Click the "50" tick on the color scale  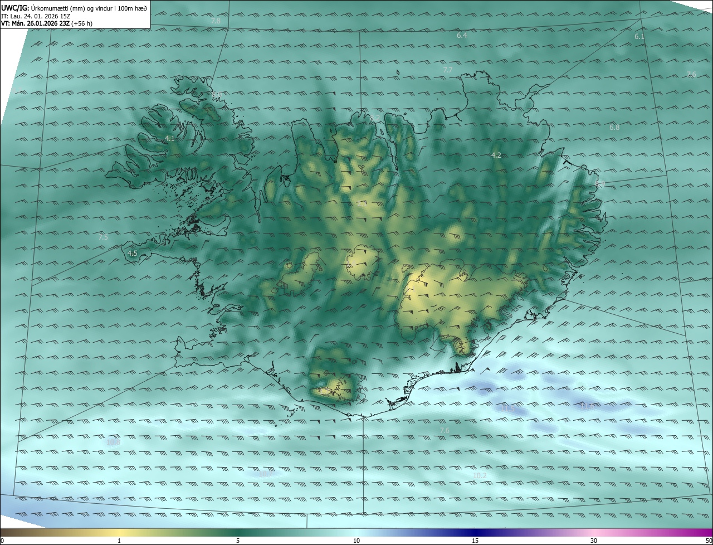[x=709, y=541]
